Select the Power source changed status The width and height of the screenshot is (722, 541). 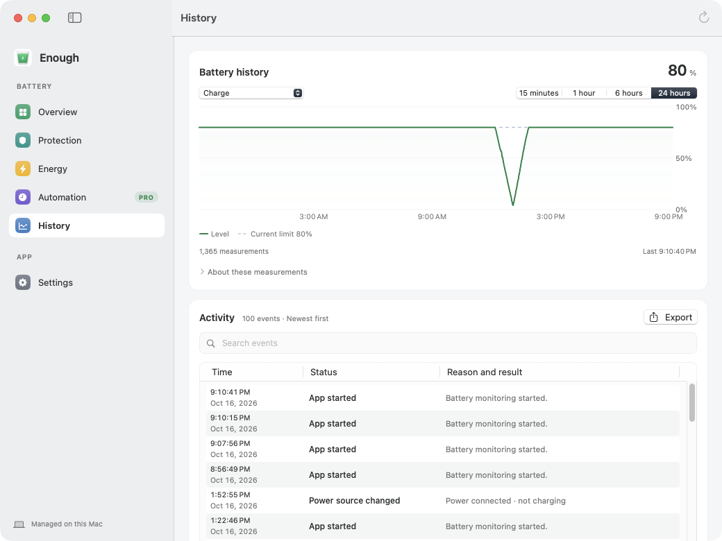355,501
